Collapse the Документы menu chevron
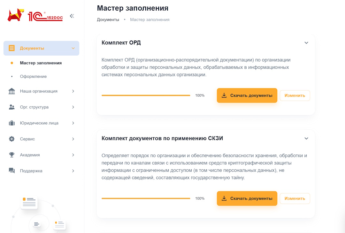This screenshot has width=345, height=233. 73,48
